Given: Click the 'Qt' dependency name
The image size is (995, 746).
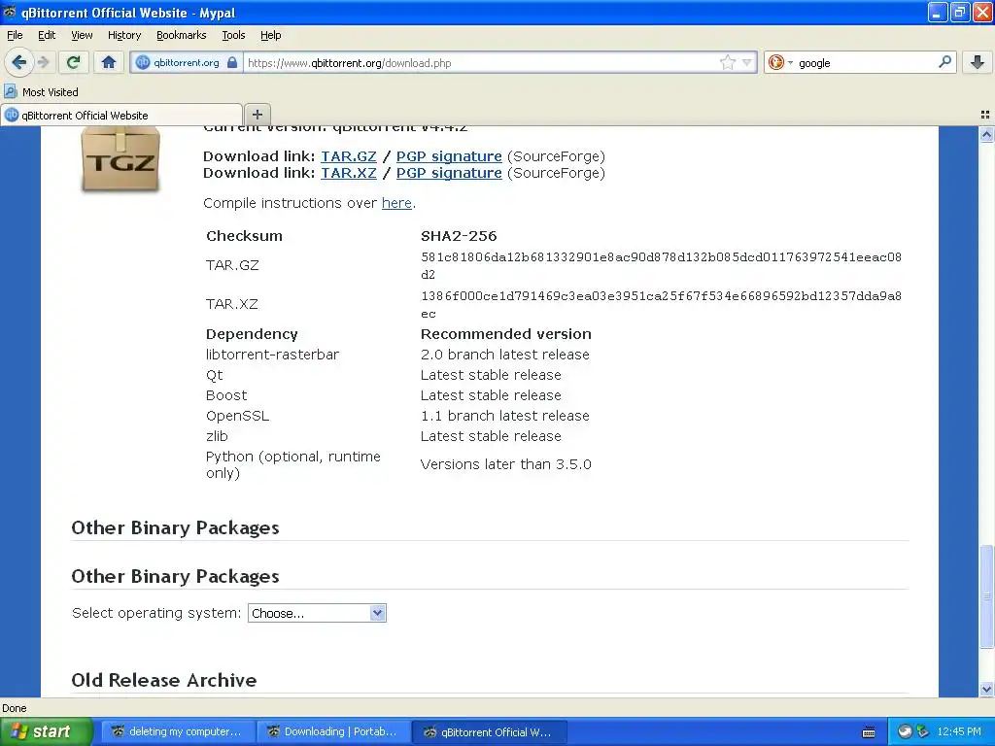Looking at the screenshot, I should (214, 375).
